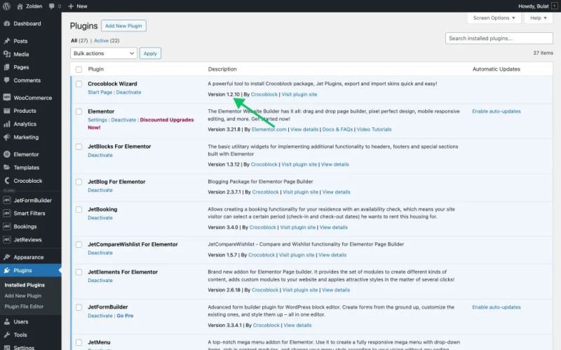The height and width of the screenshot is (350, 561).
Task: Toggle the select-all plugins checkbox in header
Action: click(79, 69)
